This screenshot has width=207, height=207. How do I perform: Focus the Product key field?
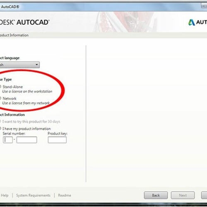[x=57, y=140]
